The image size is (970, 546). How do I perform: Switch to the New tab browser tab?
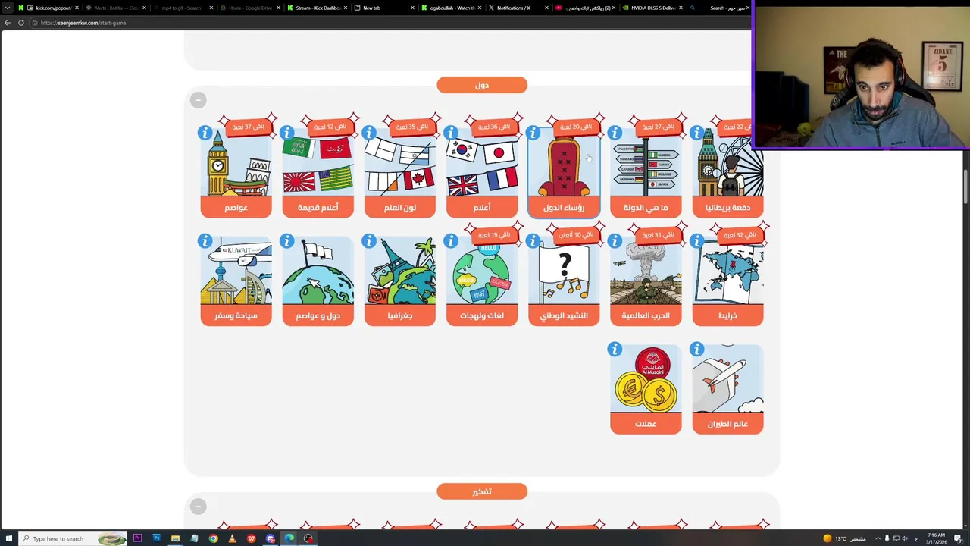(x=384, y=8)
